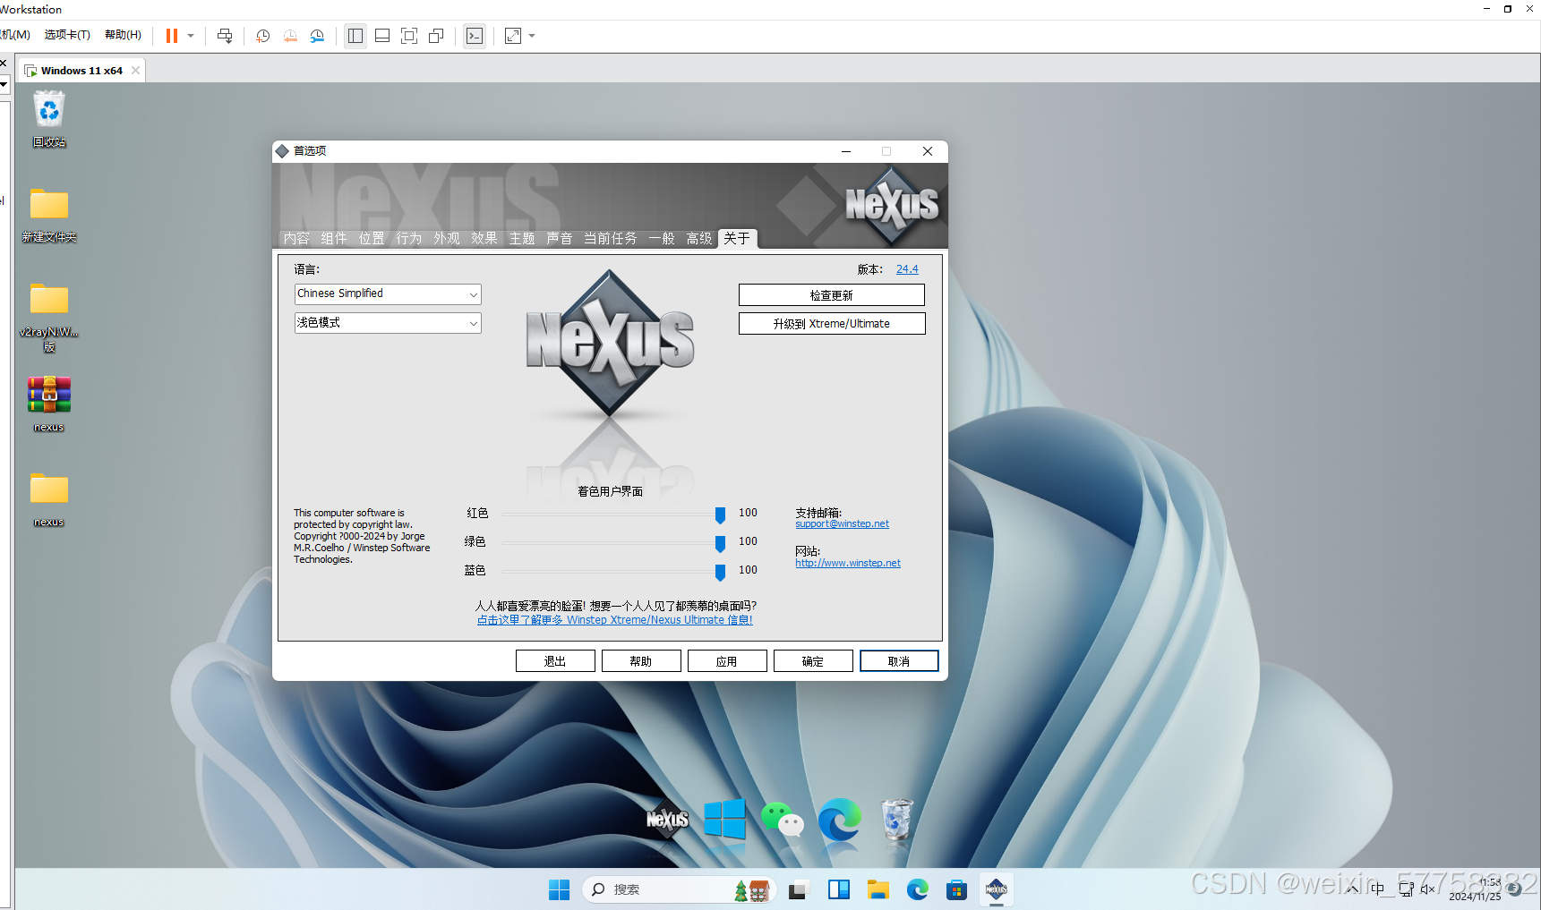1541x910 pixels.
Task: Click the Winstep Xtreme/Nexus Ultimate info link
Action: click(615, 620)
